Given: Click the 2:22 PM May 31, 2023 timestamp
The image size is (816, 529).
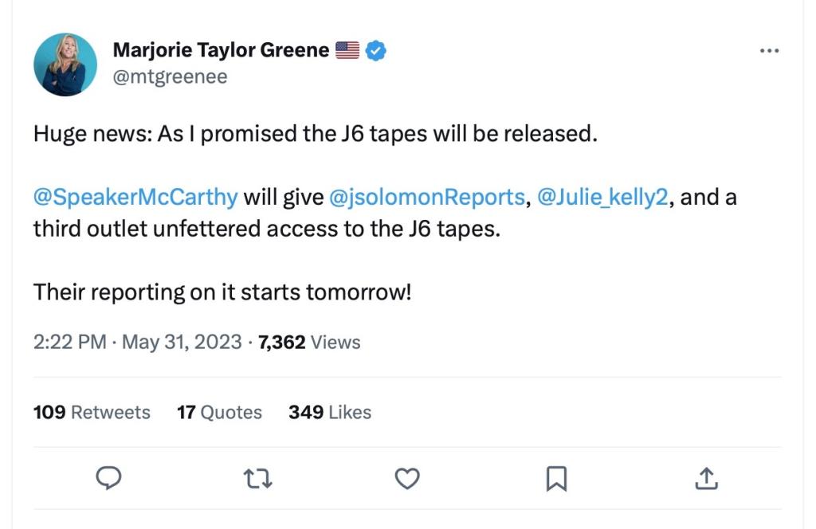Looking at the screenshot, I should click(137, 342).
